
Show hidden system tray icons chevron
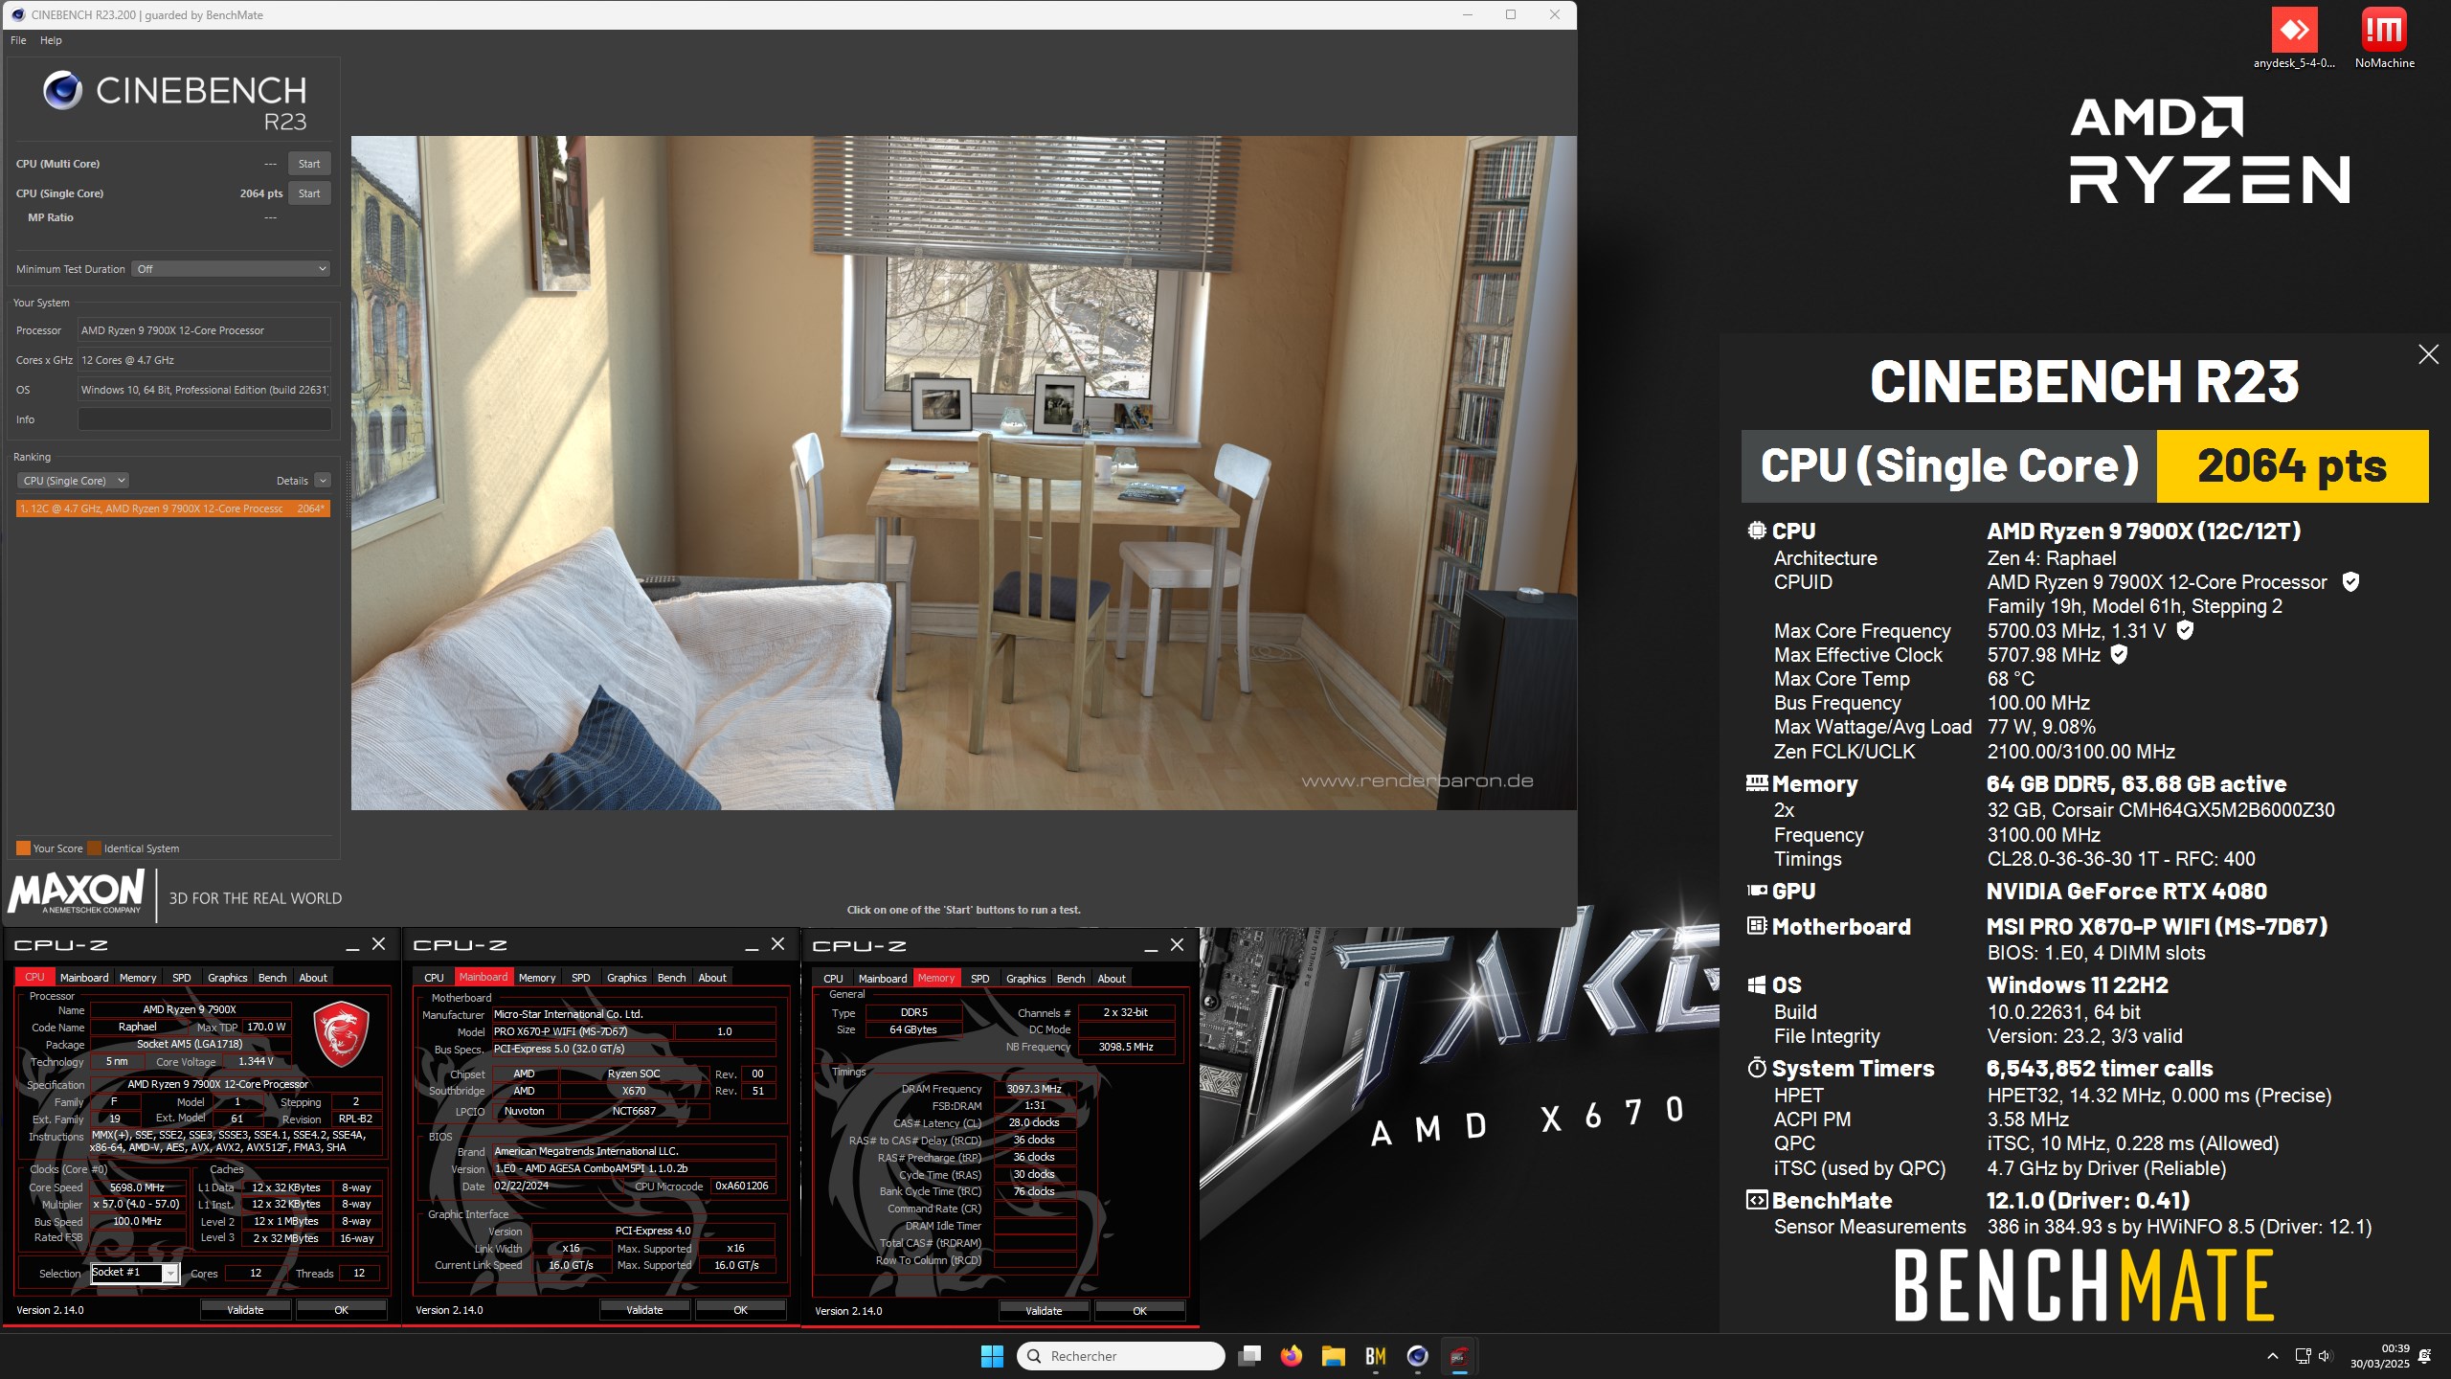pos(2272,1356)
